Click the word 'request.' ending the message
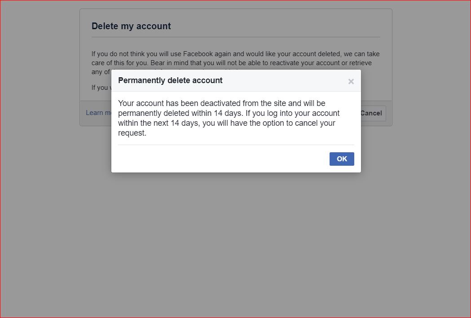The image size is (471, 318). tap(132, 133)
